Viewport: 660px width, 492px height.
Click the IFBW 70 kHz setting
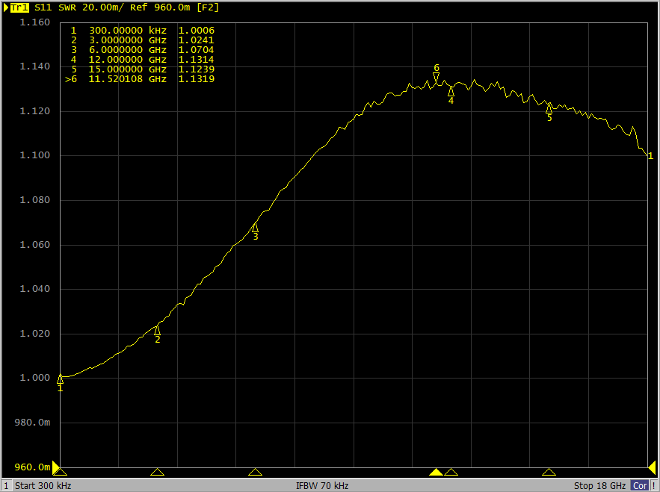pyautogui.click(x=322, y=485)
